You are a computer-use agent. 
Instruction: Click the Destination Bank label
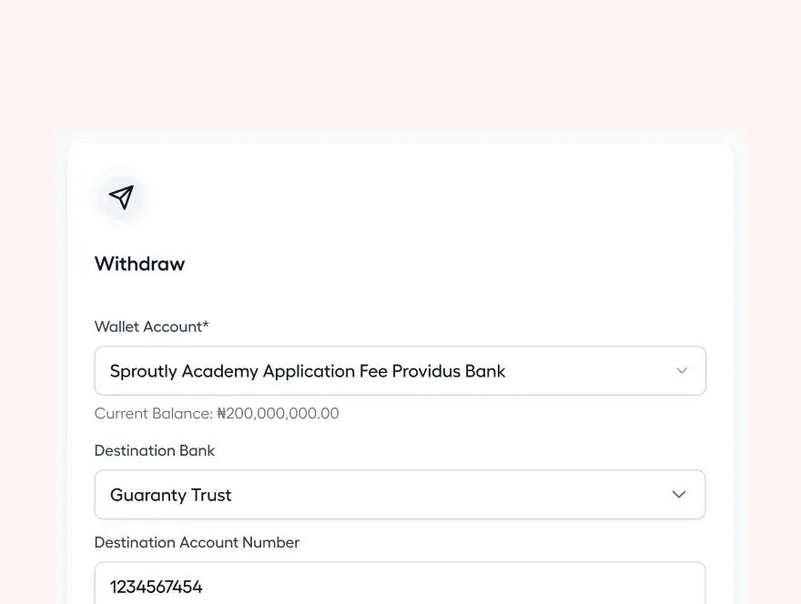[x=155, y=450]
